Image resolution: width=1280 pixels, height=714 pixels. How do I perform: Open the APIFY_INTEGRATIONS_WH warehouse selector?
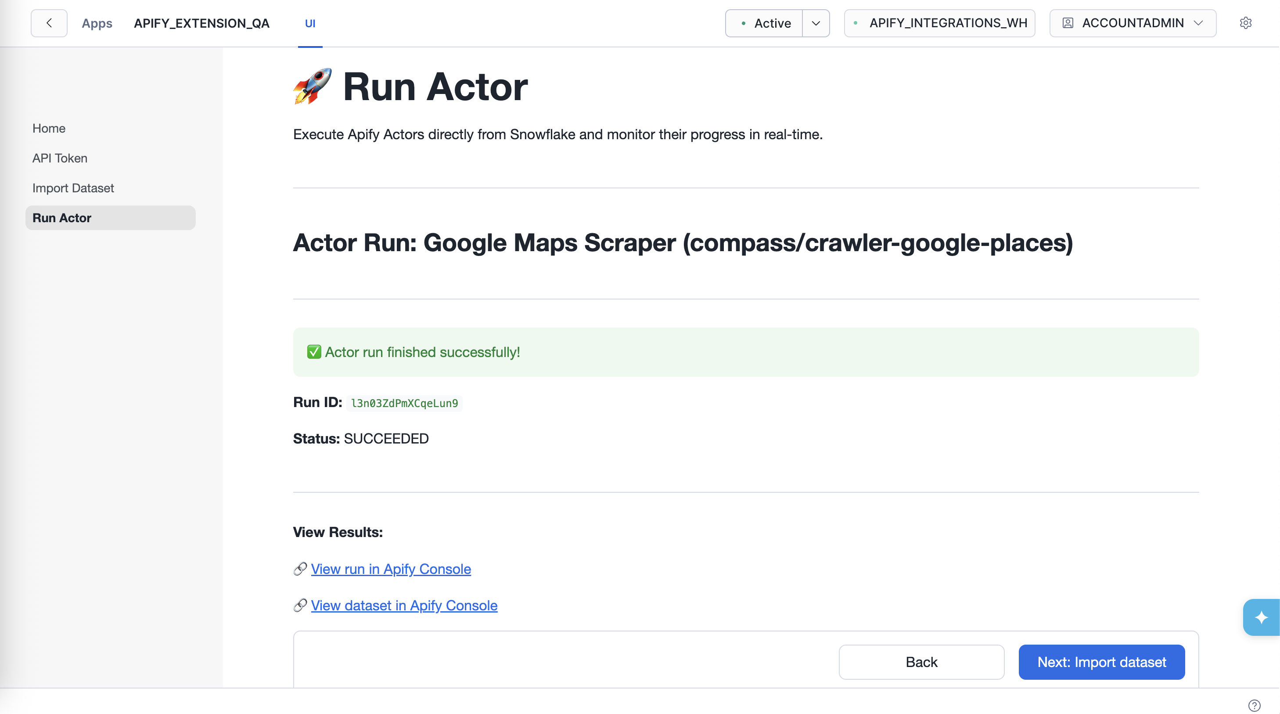pos(938,23)
